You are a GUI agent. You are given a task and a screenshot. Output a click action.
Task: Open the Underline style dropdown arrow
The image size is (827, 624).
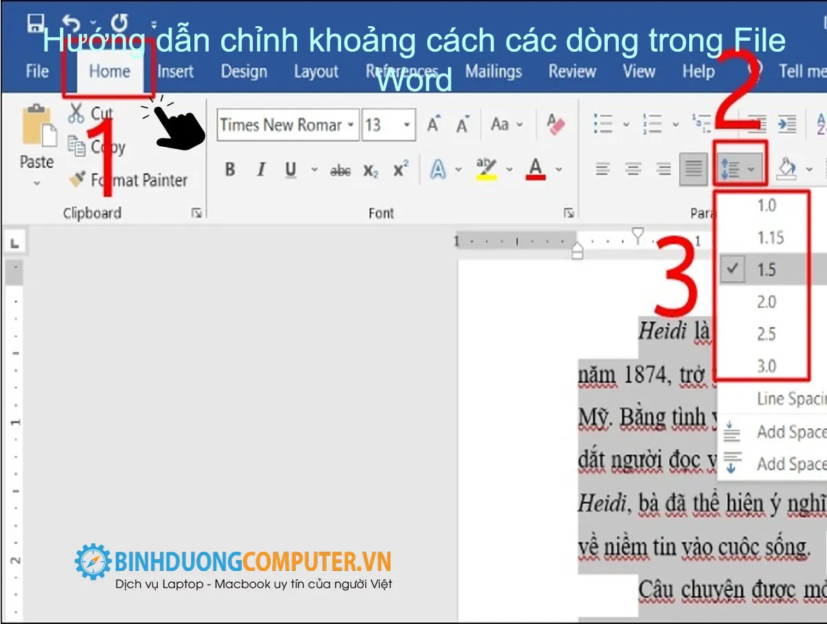314,170
